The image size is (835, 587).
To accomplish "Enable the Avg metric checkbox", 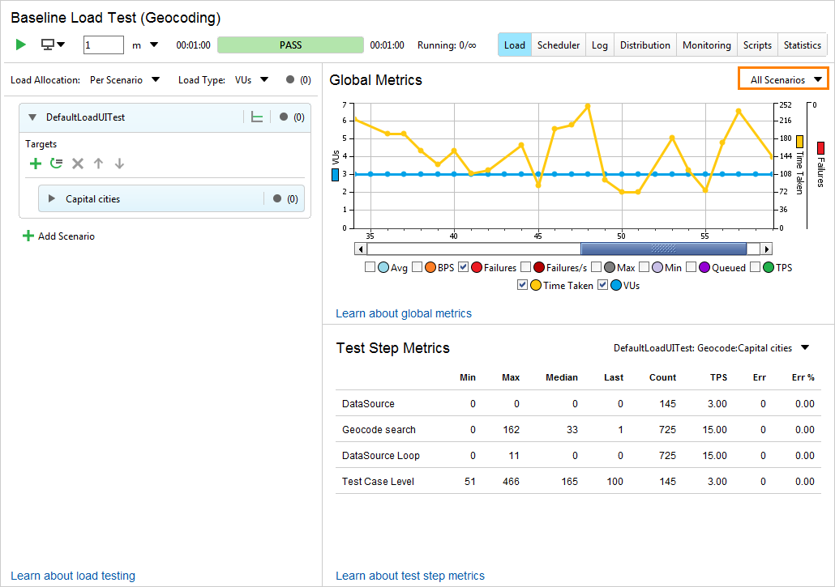I will click(x=370, y=267).
